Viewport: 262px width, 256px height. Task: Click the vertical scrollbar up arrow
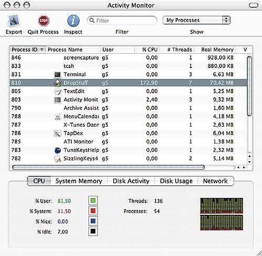[x=249, y=157]
